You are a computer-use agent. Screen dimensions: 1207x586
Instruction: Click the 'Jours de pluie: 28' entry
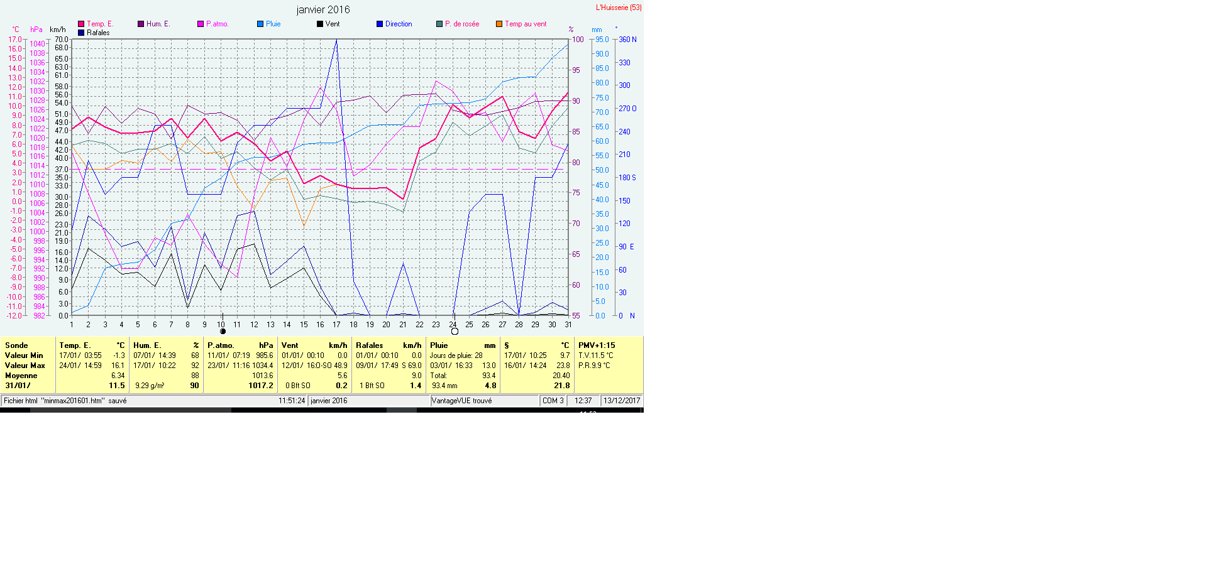(456, 355)
